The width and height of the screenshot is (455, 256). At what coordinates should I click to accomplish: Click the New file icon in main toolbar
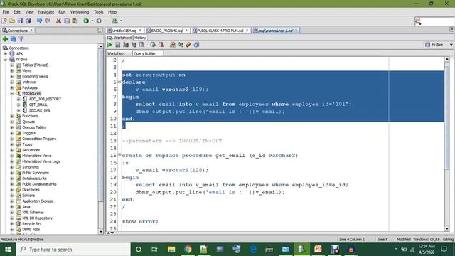4,21
